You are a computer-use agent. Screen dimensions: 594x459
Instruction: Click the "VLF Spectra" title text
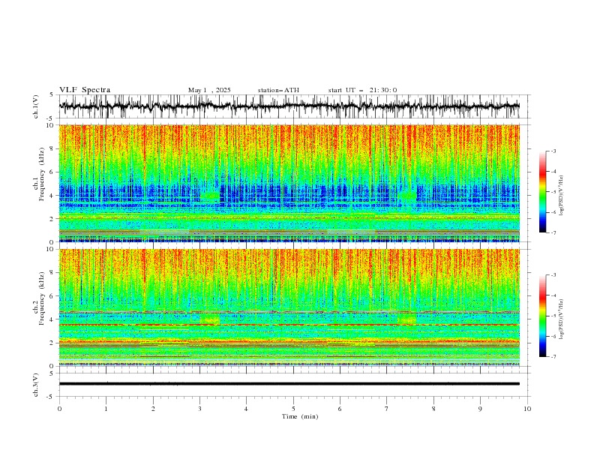tap(85, 90)
